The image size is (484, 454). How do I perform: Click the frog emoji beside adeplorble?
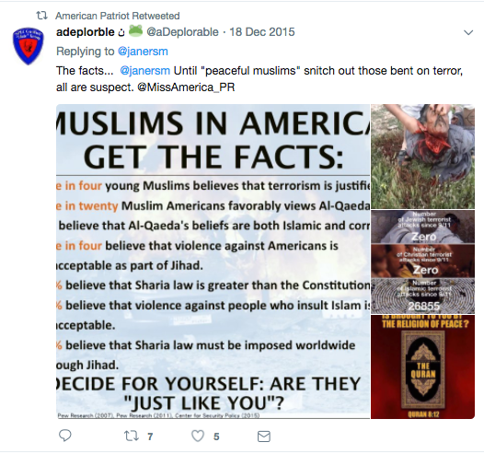pos(135,31)
